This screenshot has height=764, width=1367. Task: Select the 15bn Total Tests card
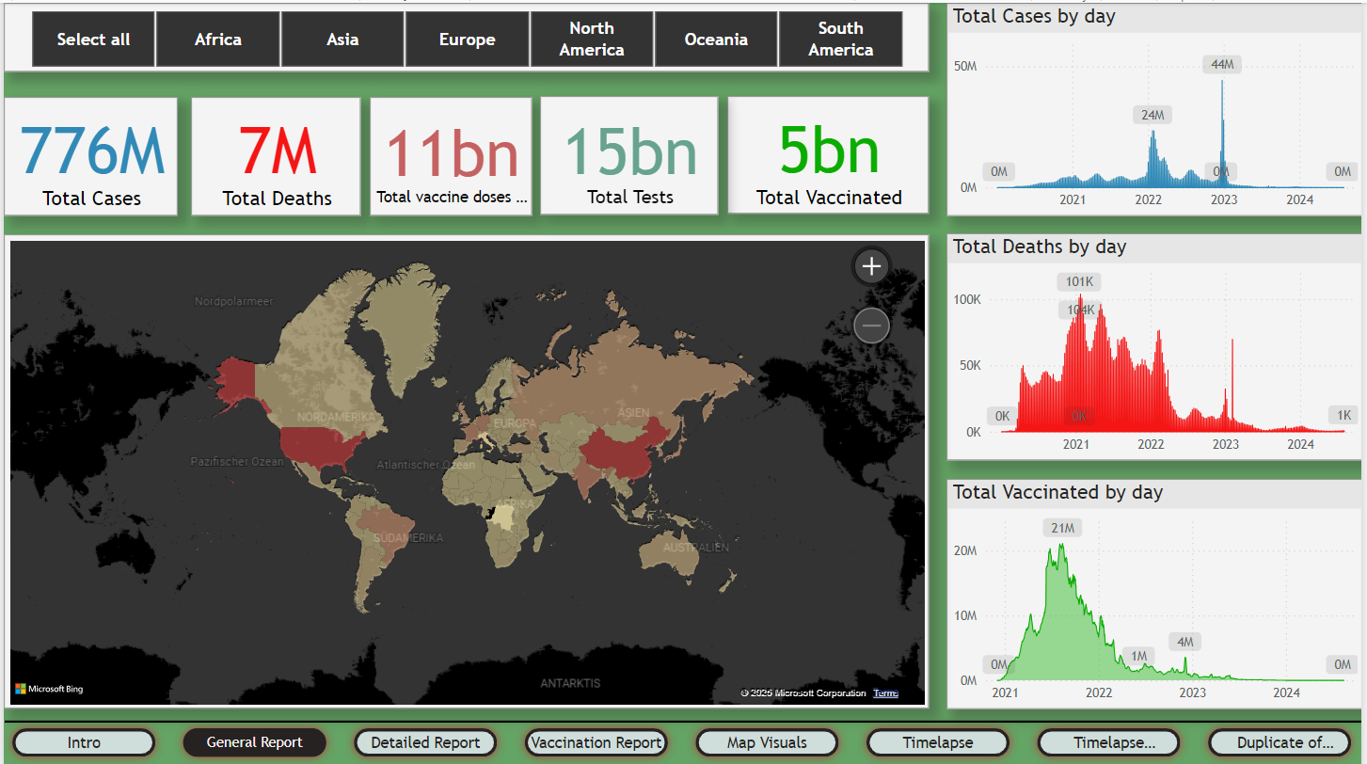629,156
